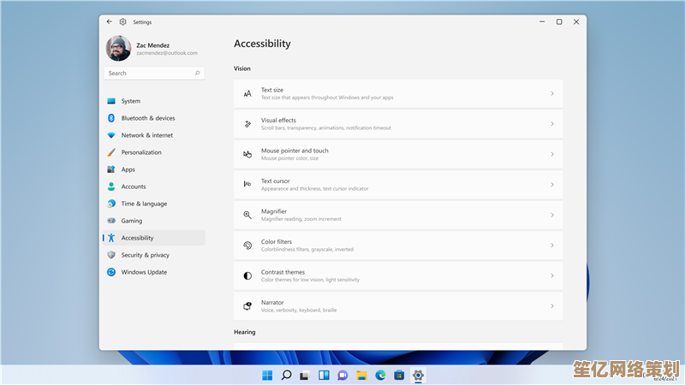Click the back arrow in Settings title bar
The height and width of the screenshot is (385, 685).
click(x=110, y=21)
